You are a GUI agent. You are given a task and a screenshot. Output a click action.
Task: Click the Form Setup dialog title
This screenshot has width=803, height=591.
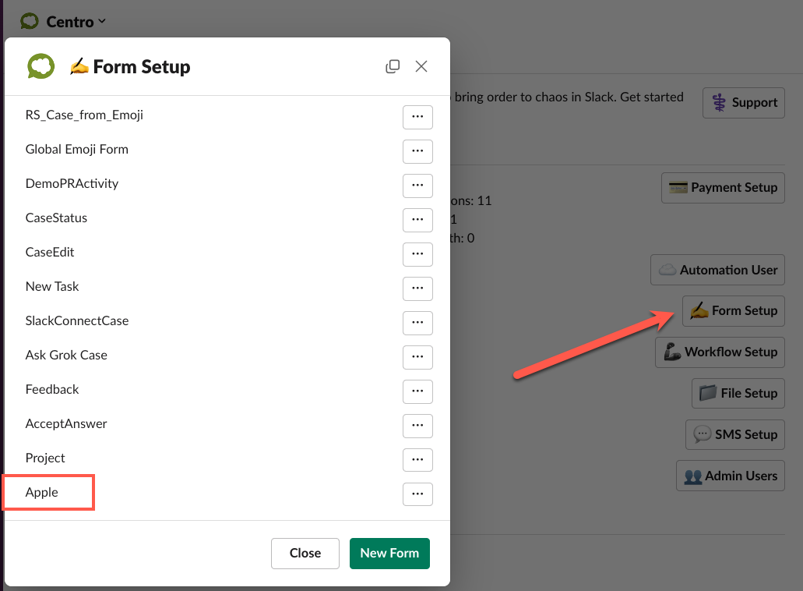(x=130, y=67)
